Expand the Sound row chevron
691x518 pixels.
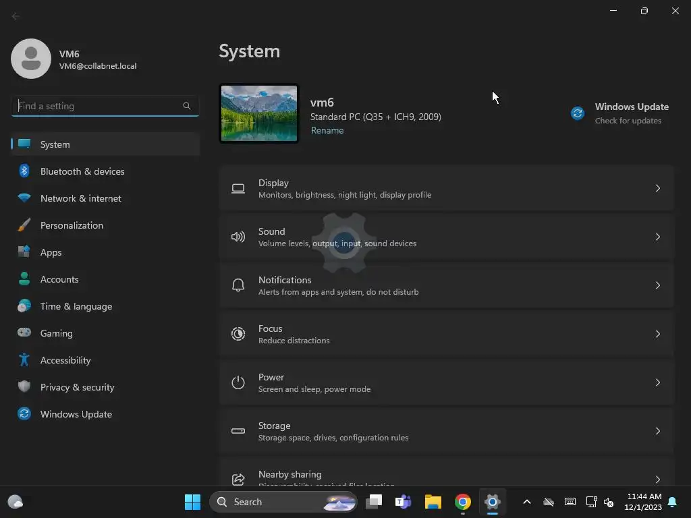point(657,237)
